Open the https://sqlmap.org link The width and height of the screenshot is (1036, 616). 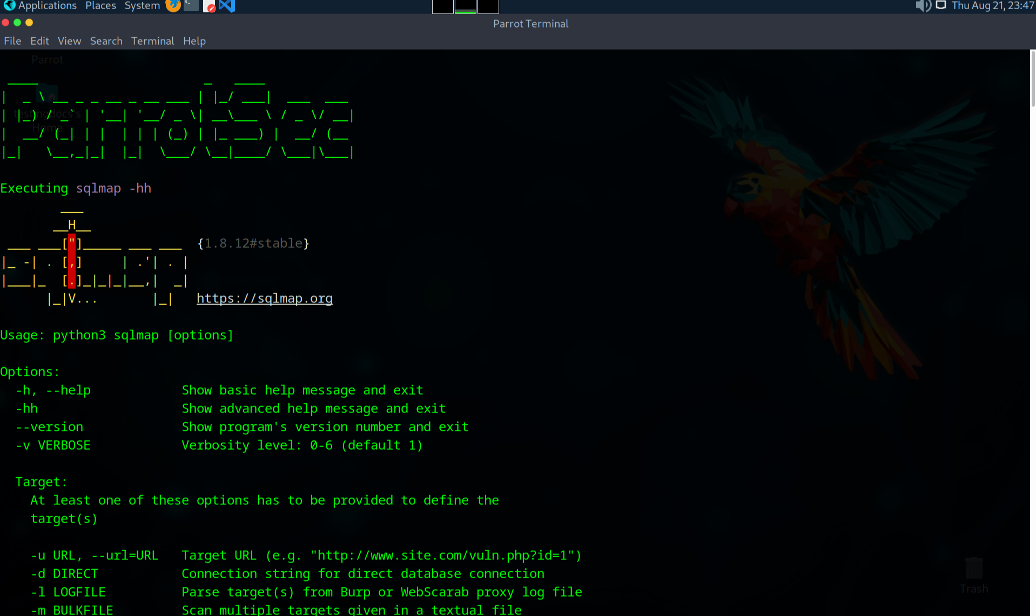coord(264,299)
